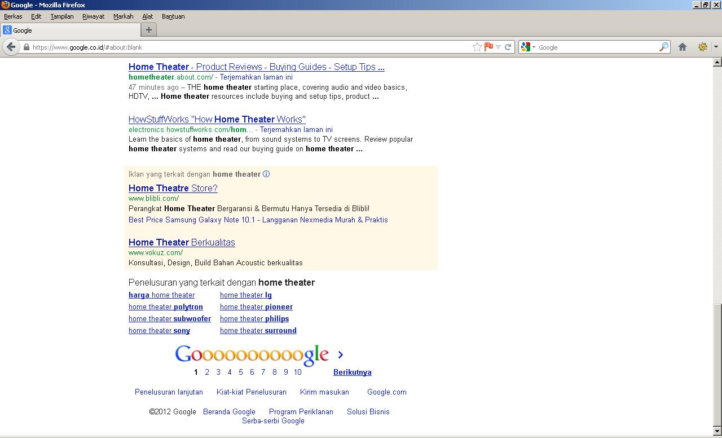This screenshot has height=438, width=722.
Task: Bookmark this page with the star icon
Action: click(477, 47)
